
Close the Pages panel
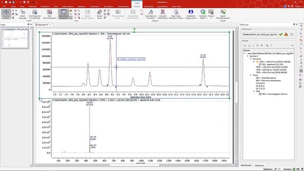(31, 24)
